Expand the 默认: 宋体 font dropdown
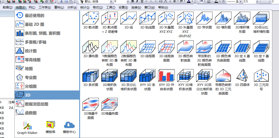 coord(111,2)
